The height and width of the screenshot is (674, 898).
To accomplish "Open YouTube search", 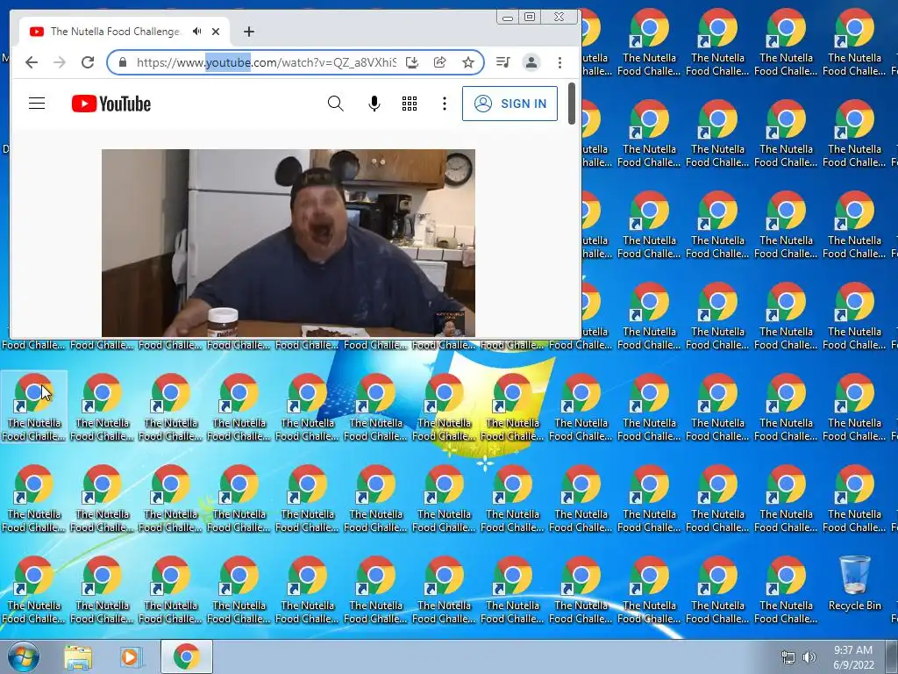I will point(336,104).
